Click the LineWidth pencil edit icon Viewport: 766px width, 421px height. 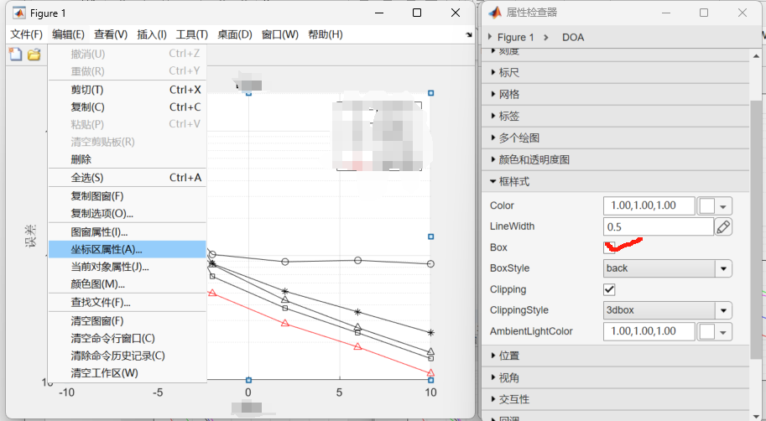point(723,226)
